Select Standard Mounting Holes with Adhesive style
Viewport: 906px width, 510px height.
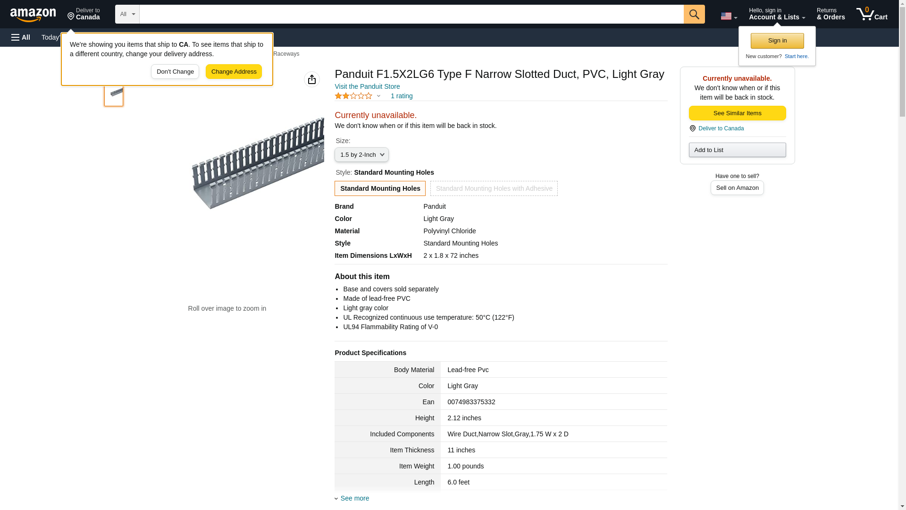click(494, 188)
